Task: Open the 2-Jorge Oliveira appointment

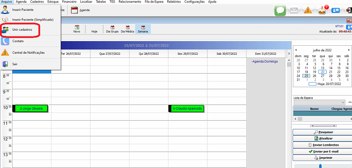Action: point(31,109)
